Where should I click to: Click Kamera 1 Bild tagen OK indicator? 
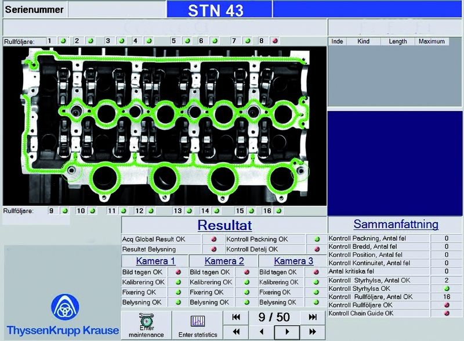pos(178,272)
